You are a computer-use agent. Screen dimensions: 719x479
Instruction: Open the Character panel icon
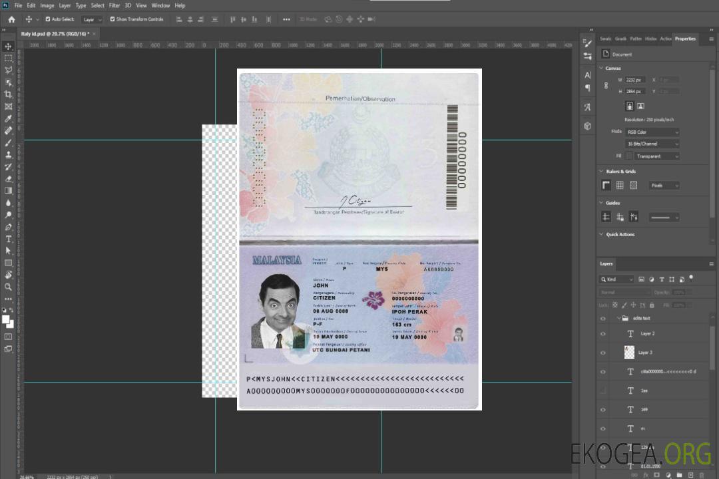point(587,75)
